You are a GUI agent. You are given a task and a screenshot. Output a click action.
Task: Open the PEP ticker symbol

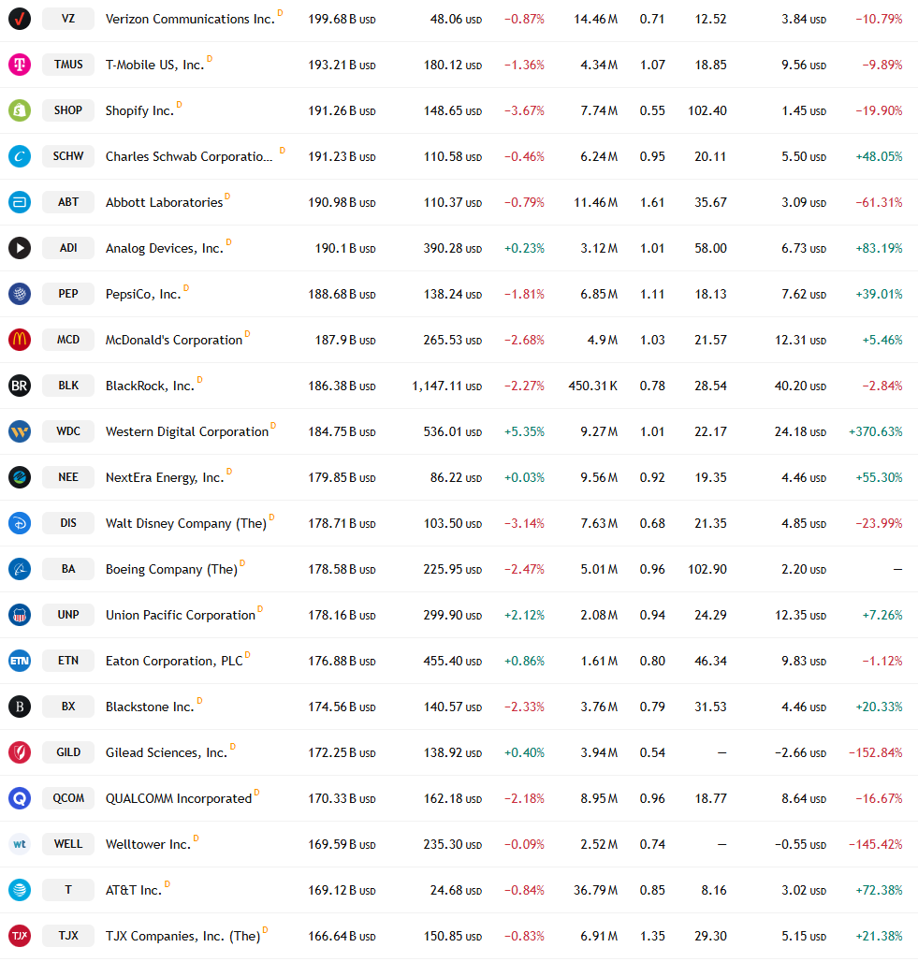(x=68, y=294)
